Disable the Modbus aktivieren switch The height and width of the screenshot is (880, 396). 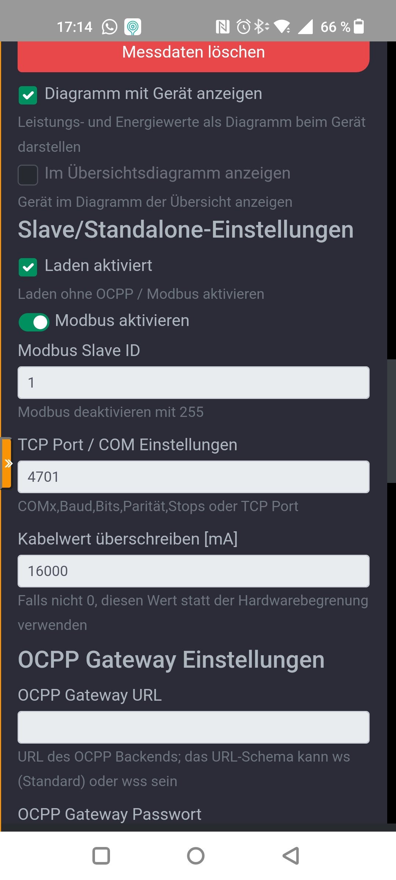click(34, 322)
